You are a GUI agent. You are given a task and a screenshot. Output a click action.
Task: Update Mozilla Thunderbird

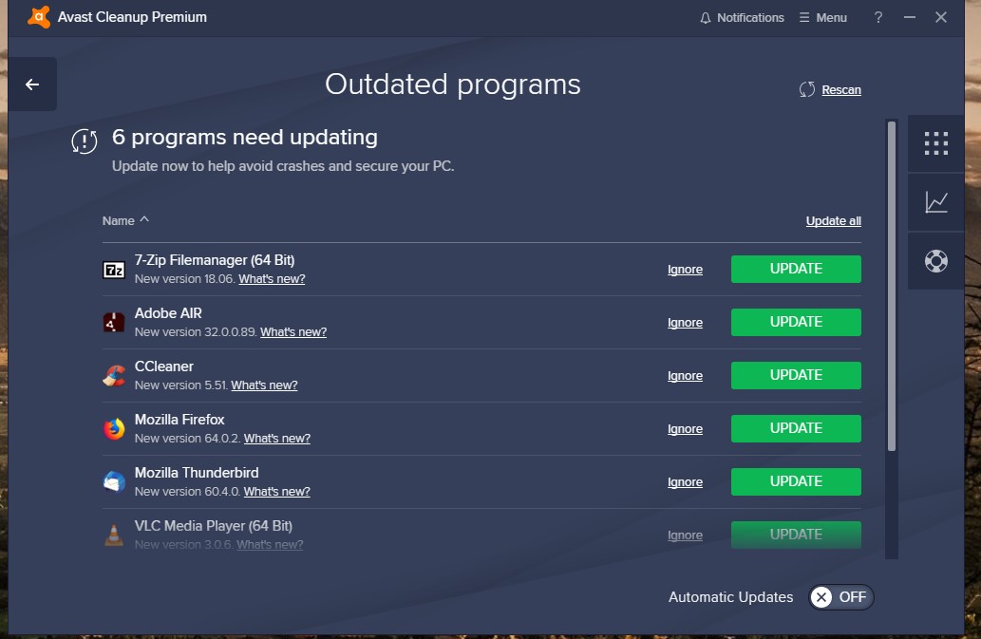coord(796,481)
